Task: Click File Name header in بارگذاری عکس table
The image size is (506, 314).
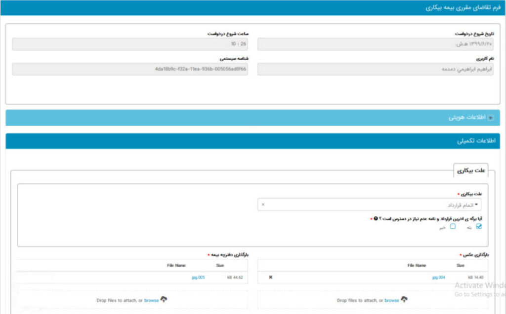Action: coord(417,265)
